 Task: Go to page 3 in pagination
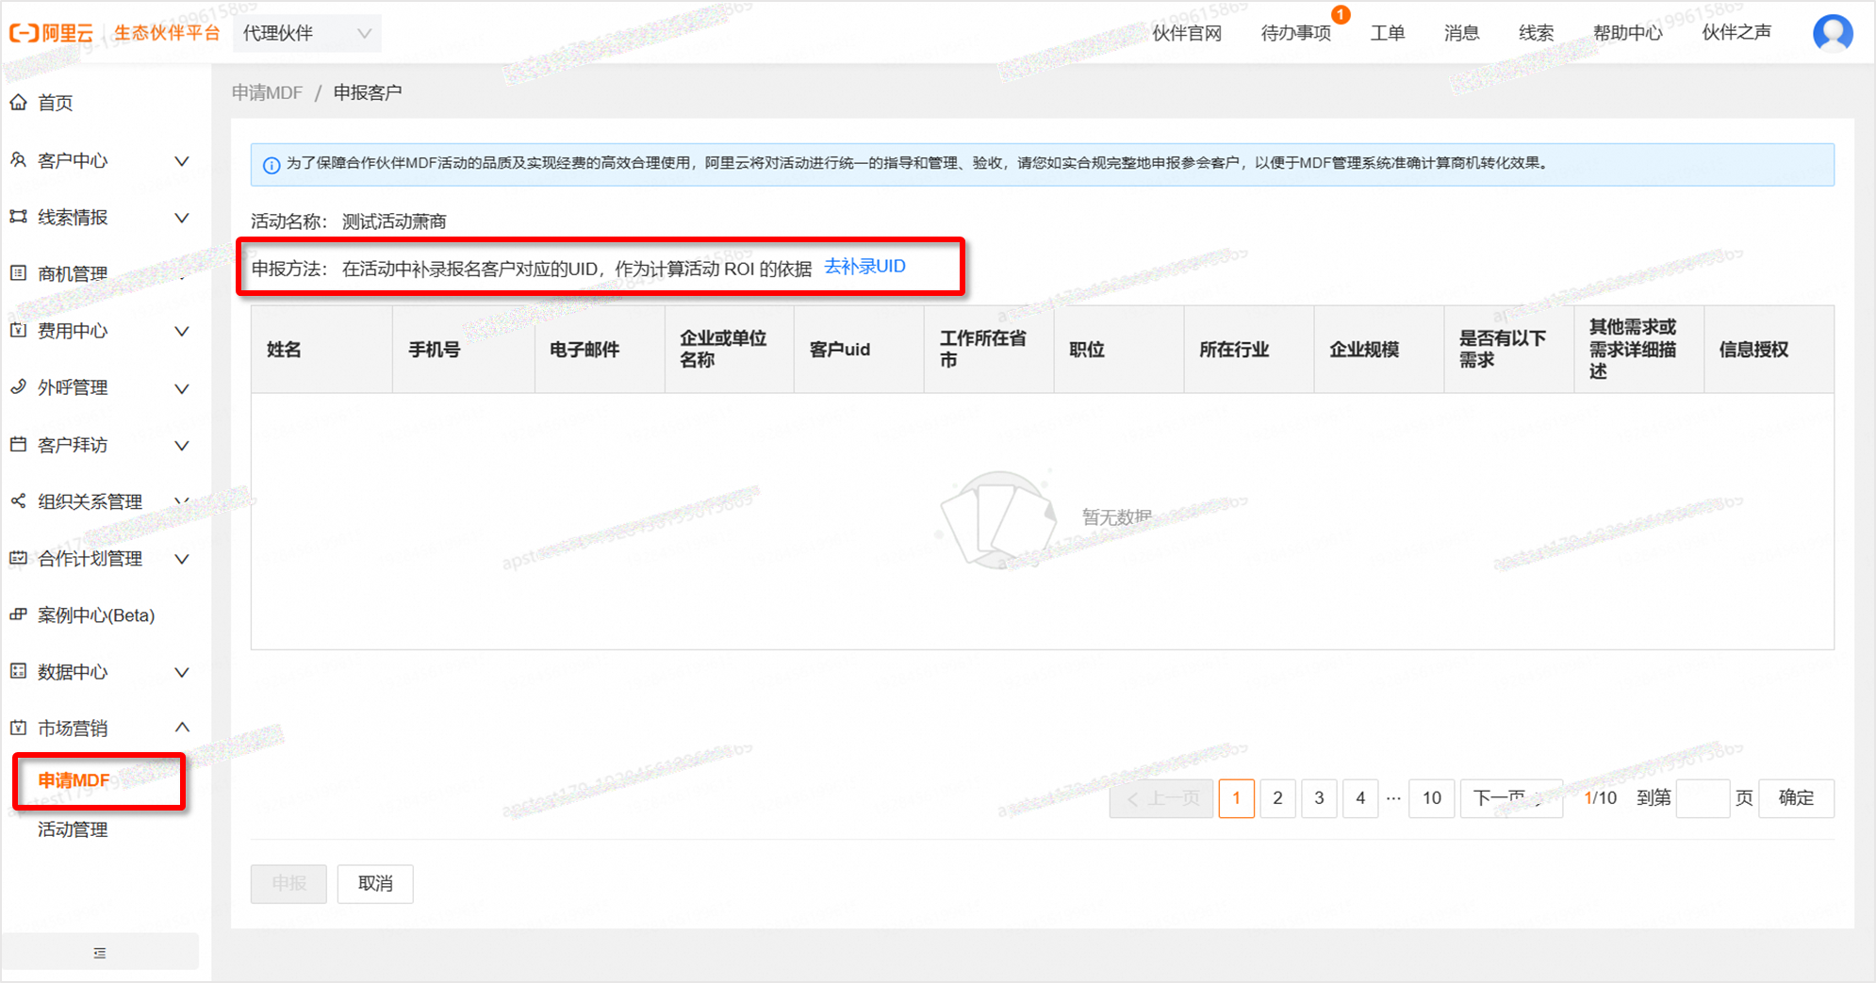pyautogui.click(x=1318, y=798)
